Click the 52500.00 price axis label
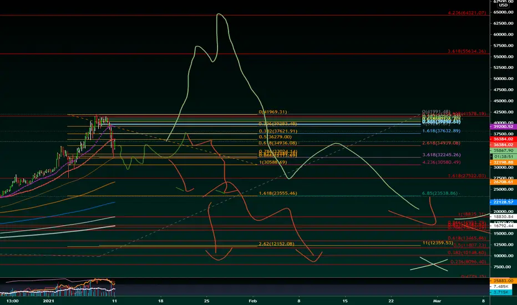The height and width of the screenshot is (305, 517). tap(504, 67)
